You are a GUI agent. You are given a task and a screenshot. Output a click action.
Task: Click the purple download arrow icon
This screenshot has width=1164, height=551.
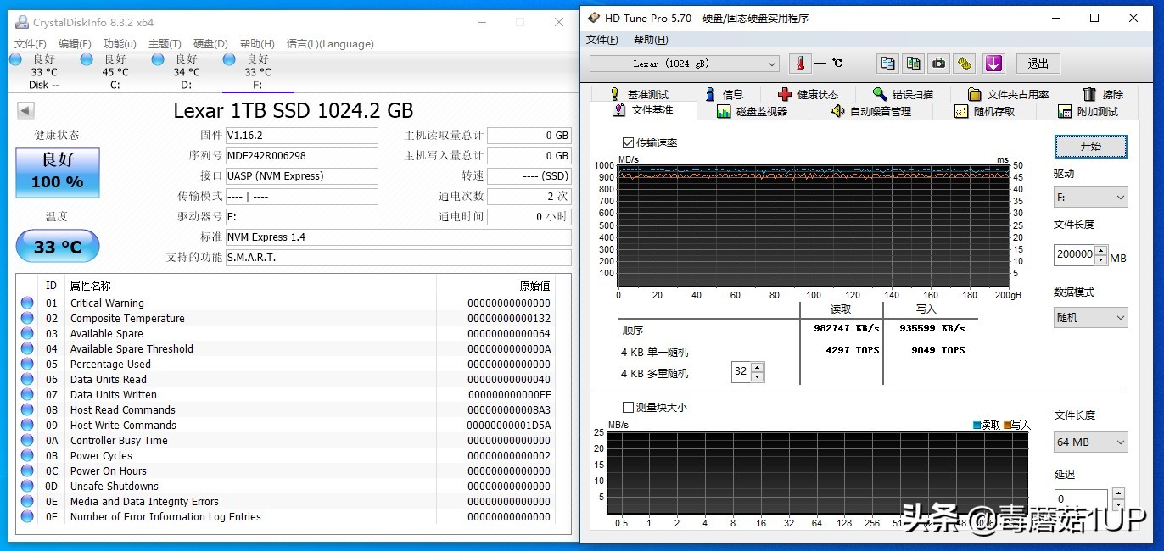click(993, 64)
